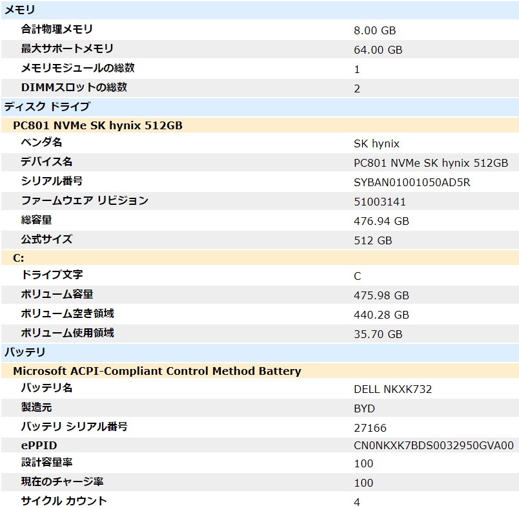Select the シリアル番号 label under disk drive
519x508 pixels.
[x=52, y=181]
